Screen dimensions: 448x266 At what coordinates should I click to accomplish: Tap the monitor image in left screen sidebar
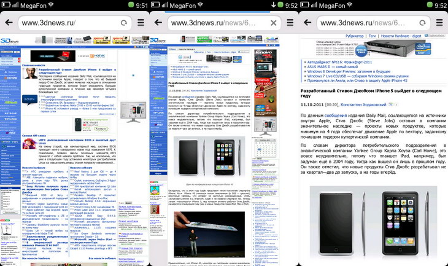133,112
